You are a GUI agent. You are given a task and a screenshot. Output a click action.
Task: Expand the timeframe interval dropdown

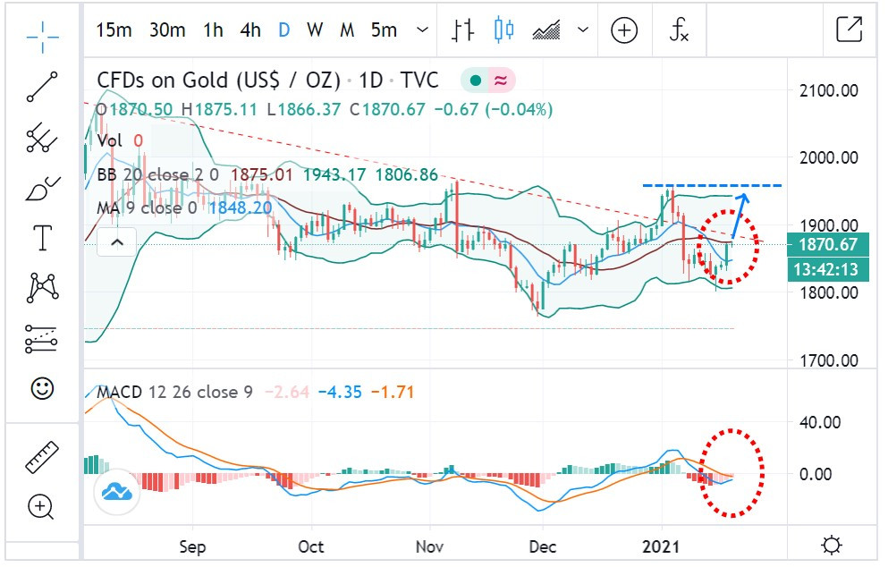pyautogui.click(x=422, y=30)
